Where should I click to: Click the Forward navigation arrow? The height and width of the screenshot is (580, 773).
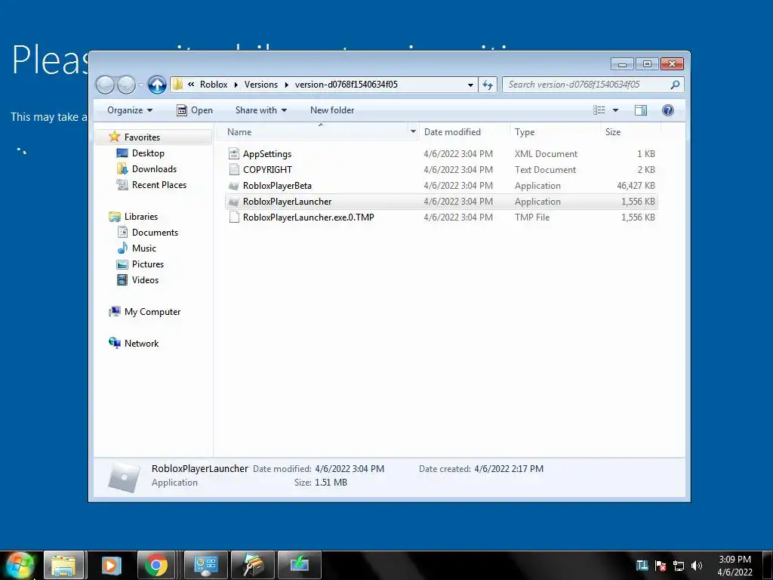pos(126,85)
